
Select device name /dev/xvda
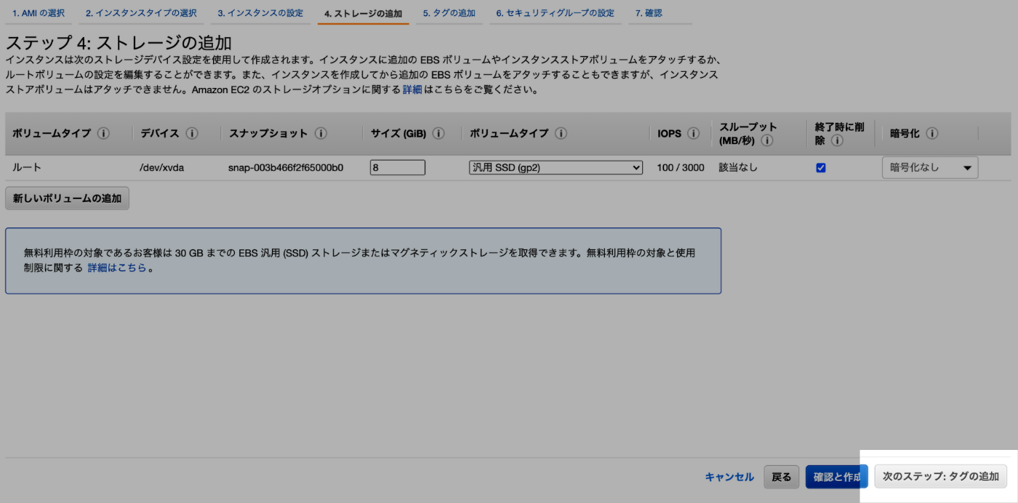(x=161, y=168)
